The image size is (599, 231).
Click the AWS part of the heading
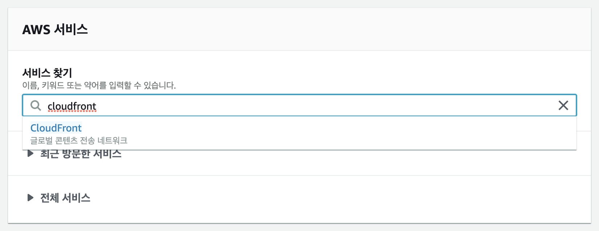pyautogui.click(x=36, y=29)
